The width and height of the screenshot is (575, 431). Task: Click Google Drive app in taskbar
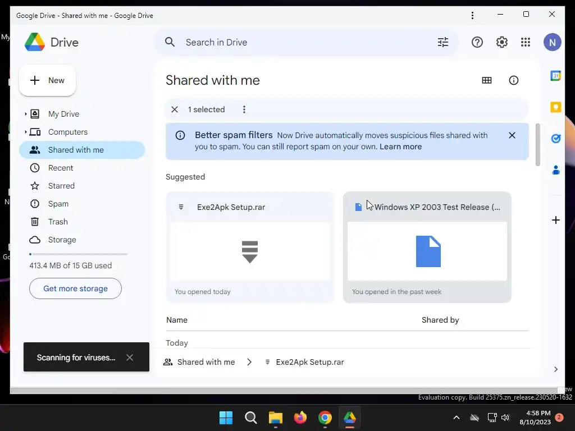pos(349,418)
